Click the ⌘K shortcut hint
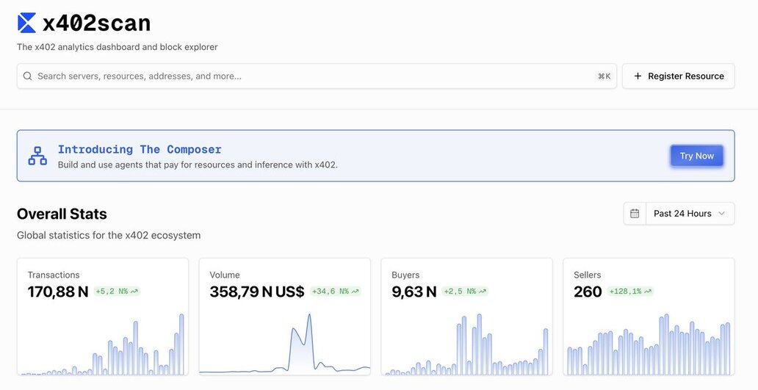758x390 pixels. click(x=604, y=76)
